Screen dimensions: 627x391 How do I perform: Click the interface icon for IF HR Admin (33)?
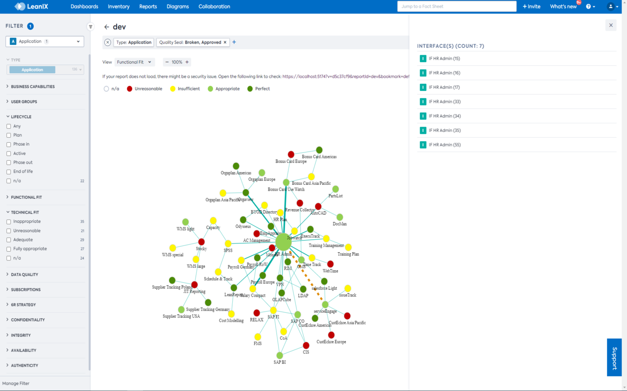point(423,102)
